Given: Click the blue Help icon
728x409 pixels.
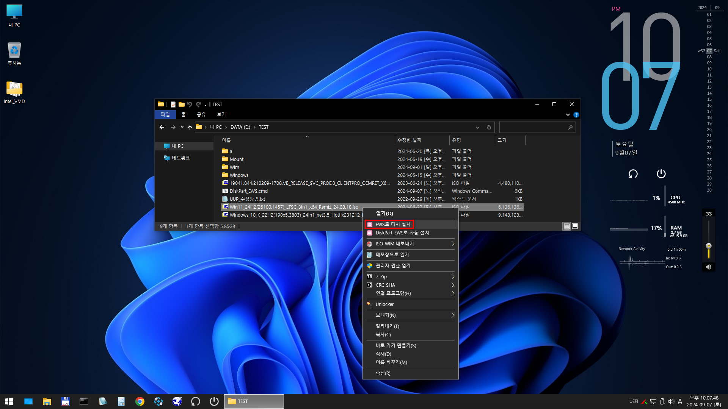Looking at the screenshot, I should click(x=576, y=115).
